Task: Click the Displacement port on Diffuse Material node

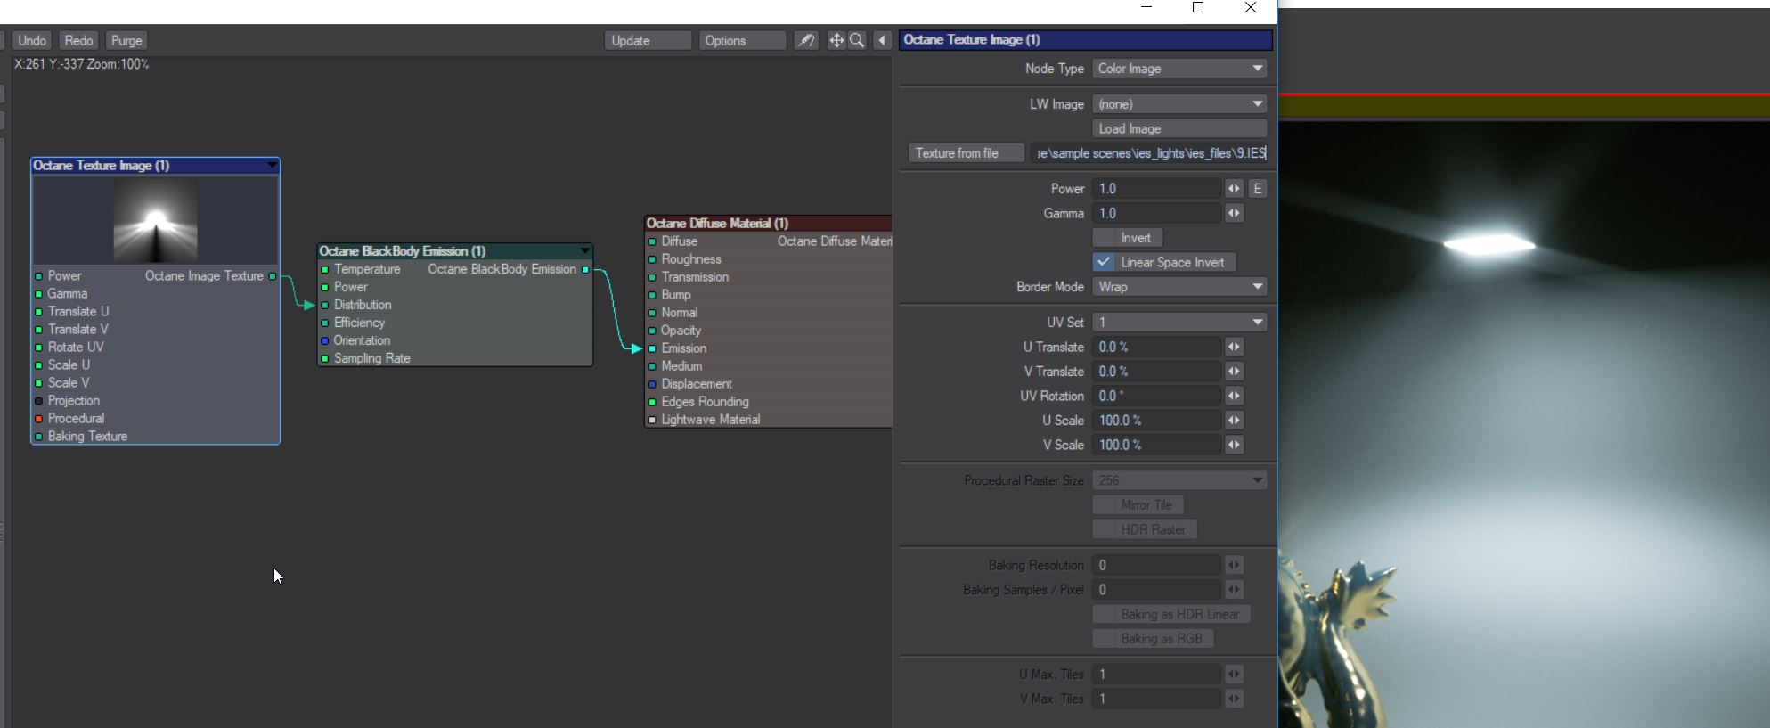Action: 652,384
